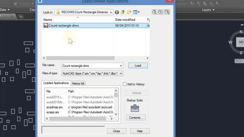Image resolution: width=244 pixels, height=137 pixels.
Task: Click S direction on the ViewCube compass
Action: (x=241, y=53)
